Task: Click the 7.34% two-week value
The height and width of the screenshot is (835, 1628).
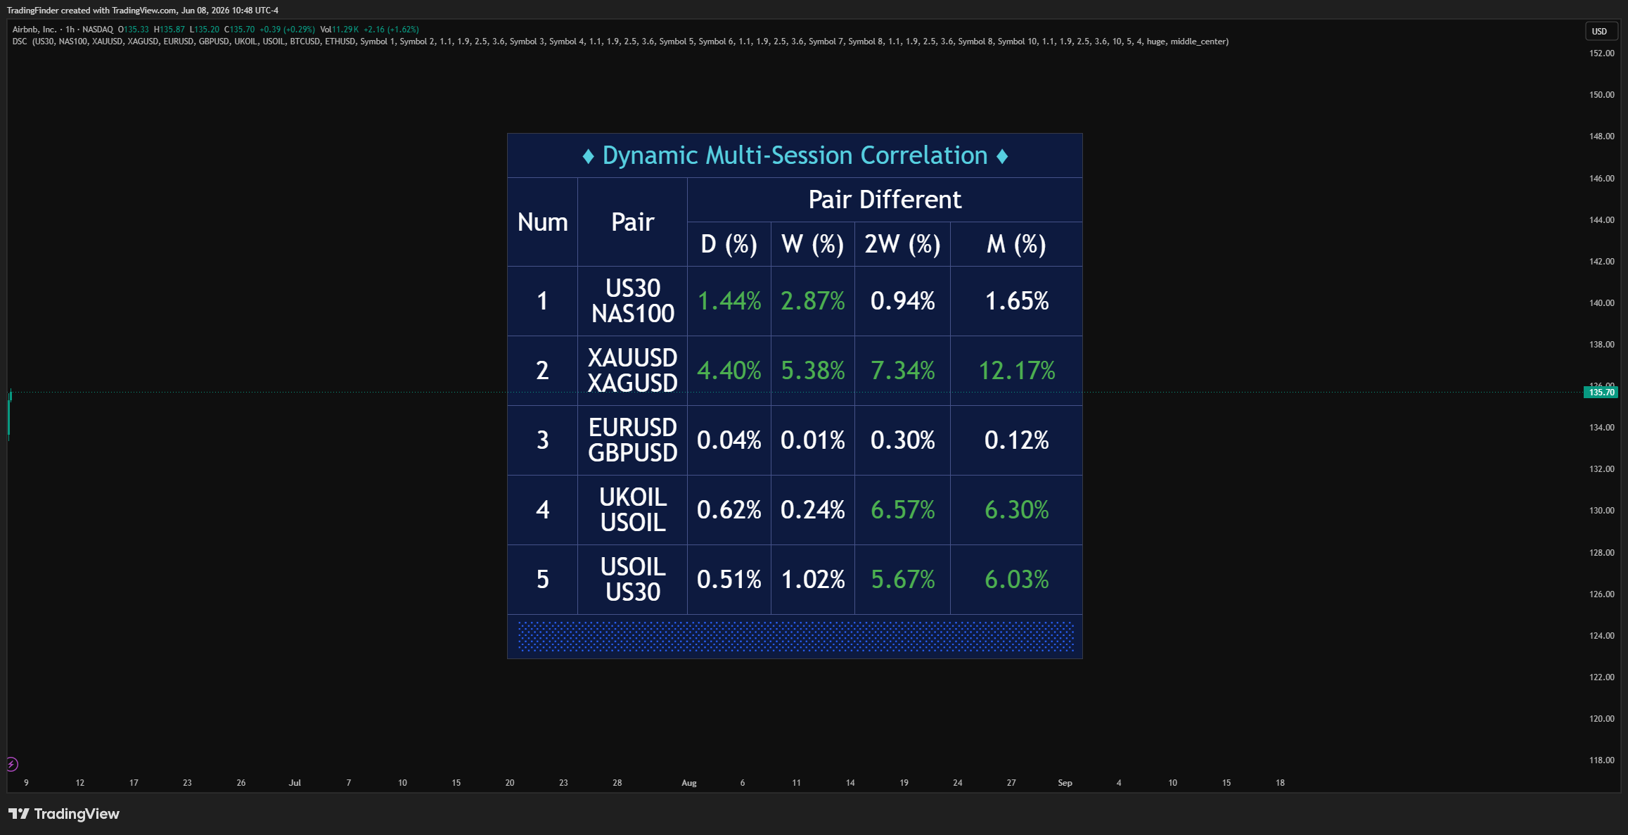Action: tap(902, 371)
